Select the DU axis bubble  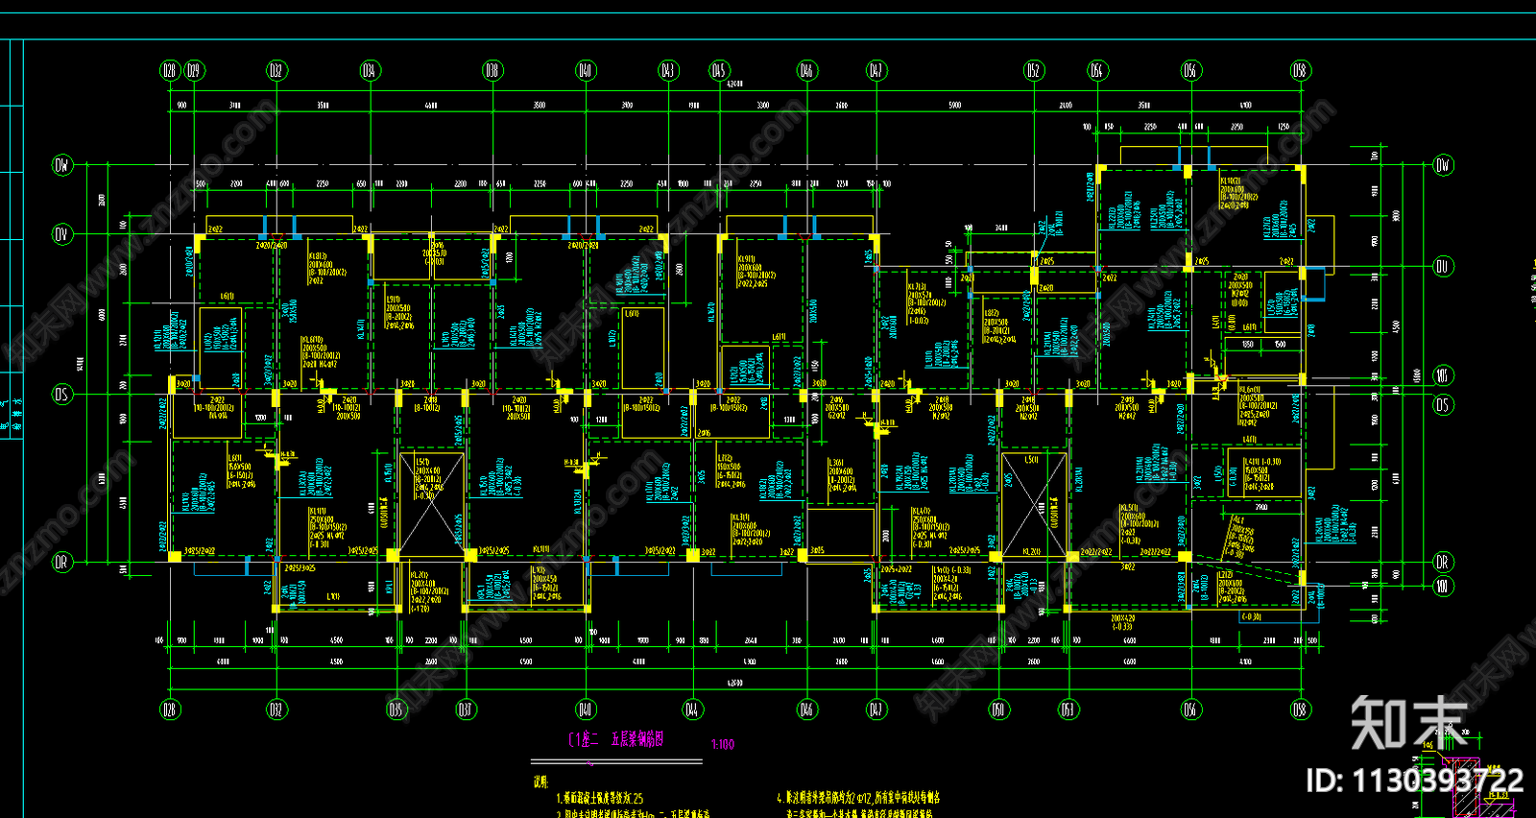pos(1442,266)
